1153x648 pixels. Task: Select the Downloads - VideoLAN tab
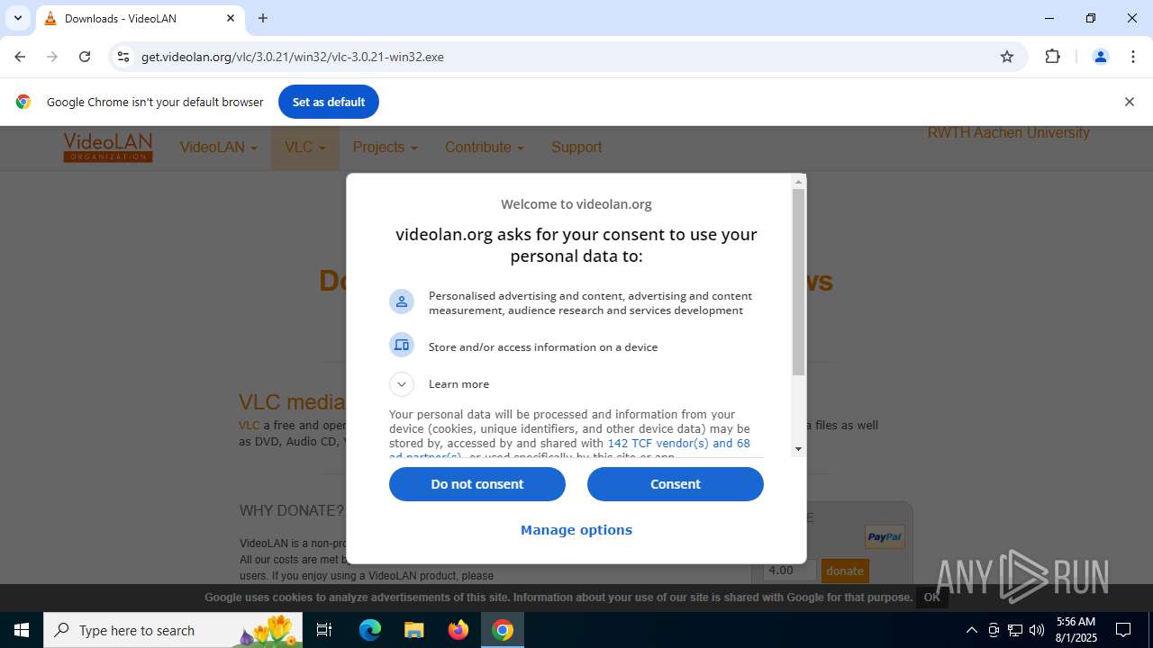pyautogui.click(x=140, y=18)
